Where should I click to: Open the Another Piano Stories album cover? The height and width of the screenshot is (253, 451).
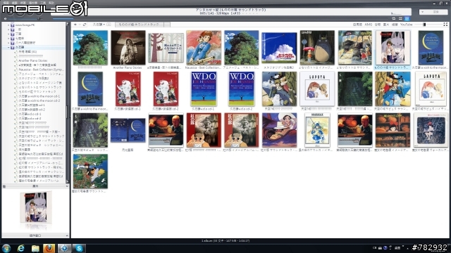click(128, 48)
